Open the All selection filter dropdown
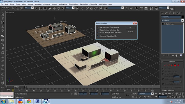 pos(33,8)
